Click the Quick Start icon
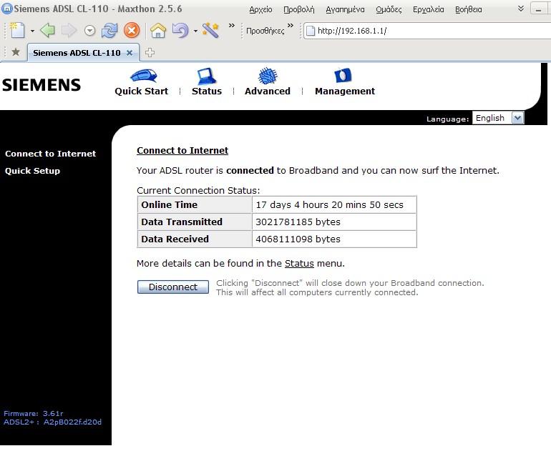The width and height of the screenshot is (551, 456). click(143, 75)
